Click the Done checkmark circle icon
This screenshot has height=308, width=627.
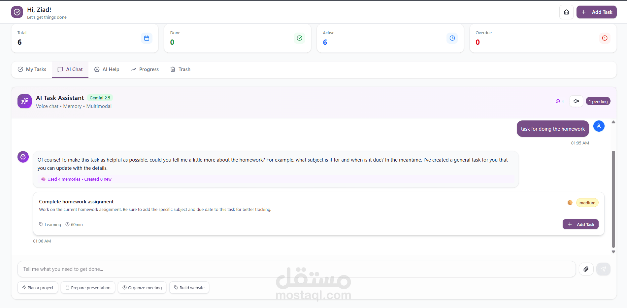click(300, 38)
